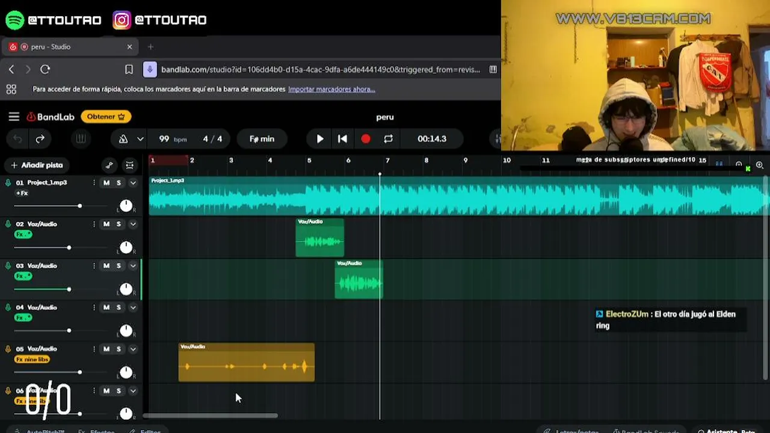The height and width of the screenshot is (433, 770).
Task: Select orange Voz/Audio clip on track 05
Action: 247,363
